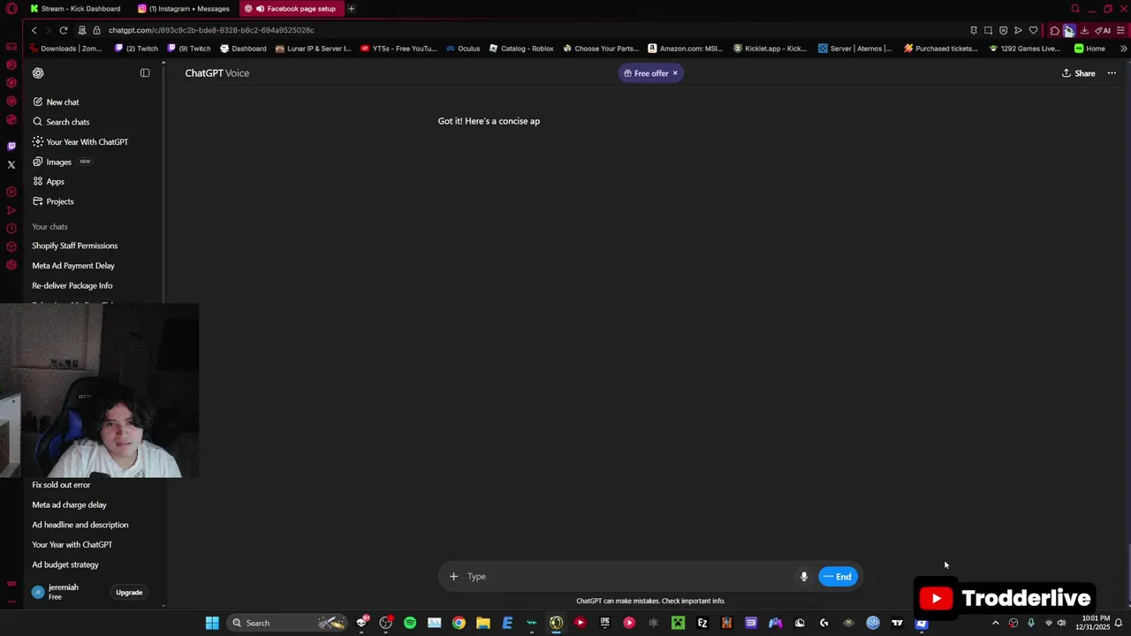This screenshot has height=636, width=1131.
Task: Click the Share button
Action: [1079, 73]
